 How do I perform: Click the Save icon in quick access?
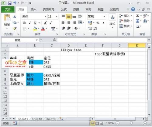tap(10, 3)
